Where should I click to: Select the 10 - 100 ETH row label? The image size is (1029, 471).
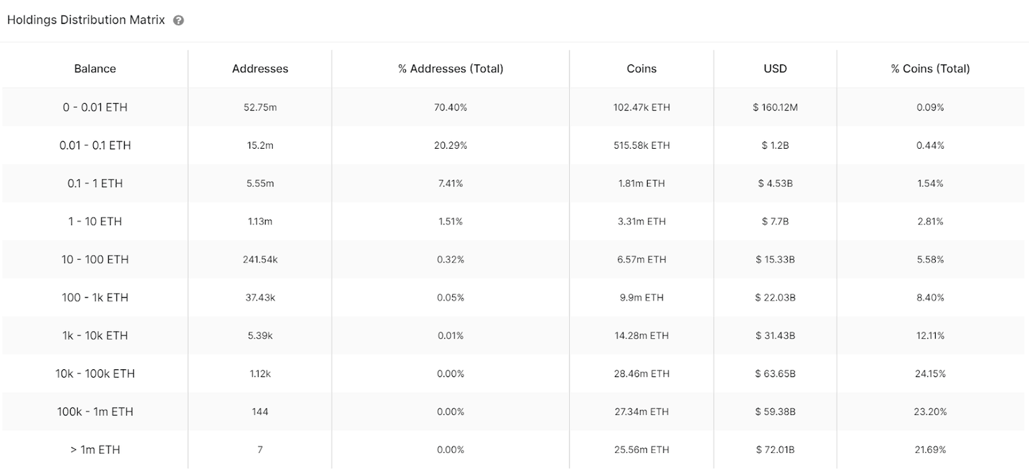click(x=95, y=259)
